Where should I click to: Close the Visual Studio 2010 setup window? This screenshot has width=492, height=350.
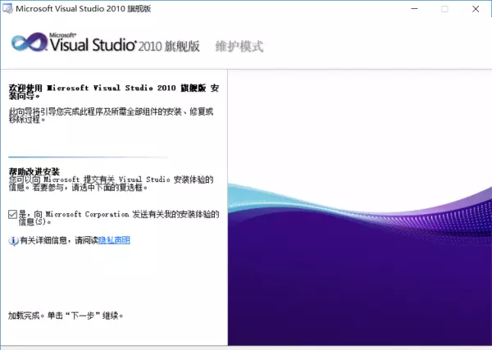[476, 9]
